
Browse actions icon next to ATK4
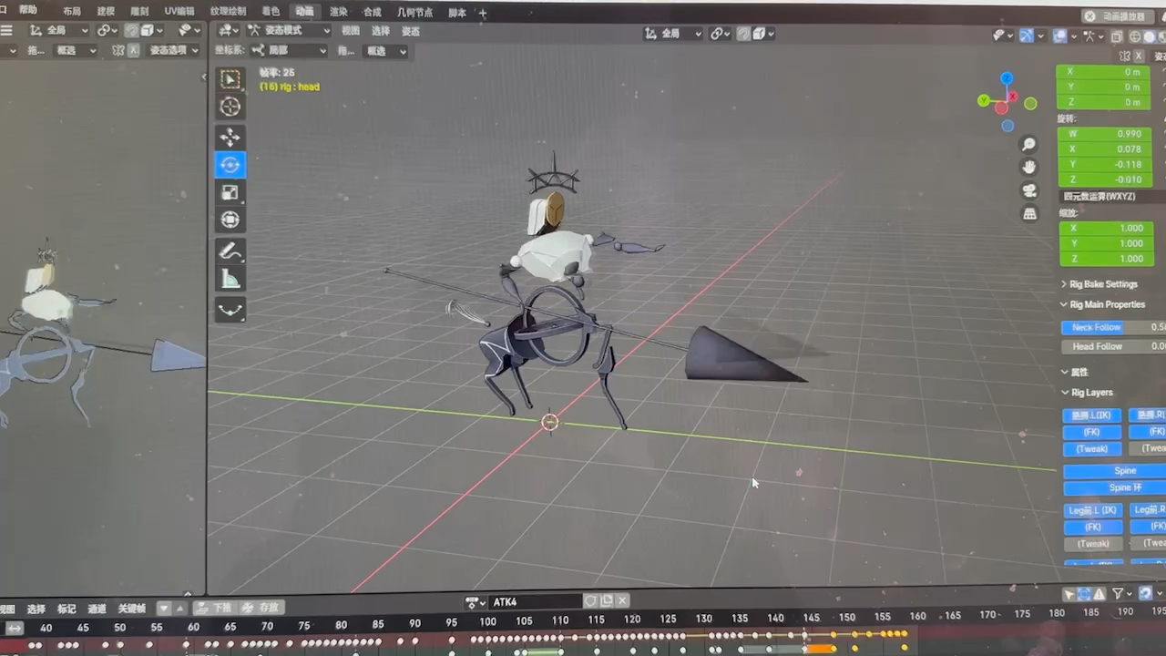(x=475, y=602)
